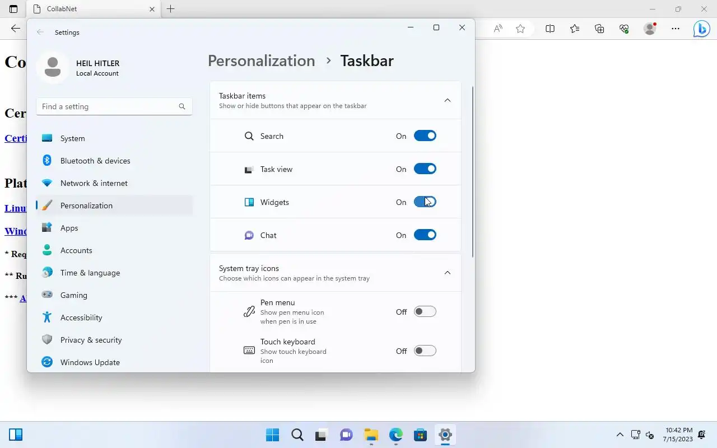
Task: Open File Explorer from the taskbar
Action: tap(371, 435)
